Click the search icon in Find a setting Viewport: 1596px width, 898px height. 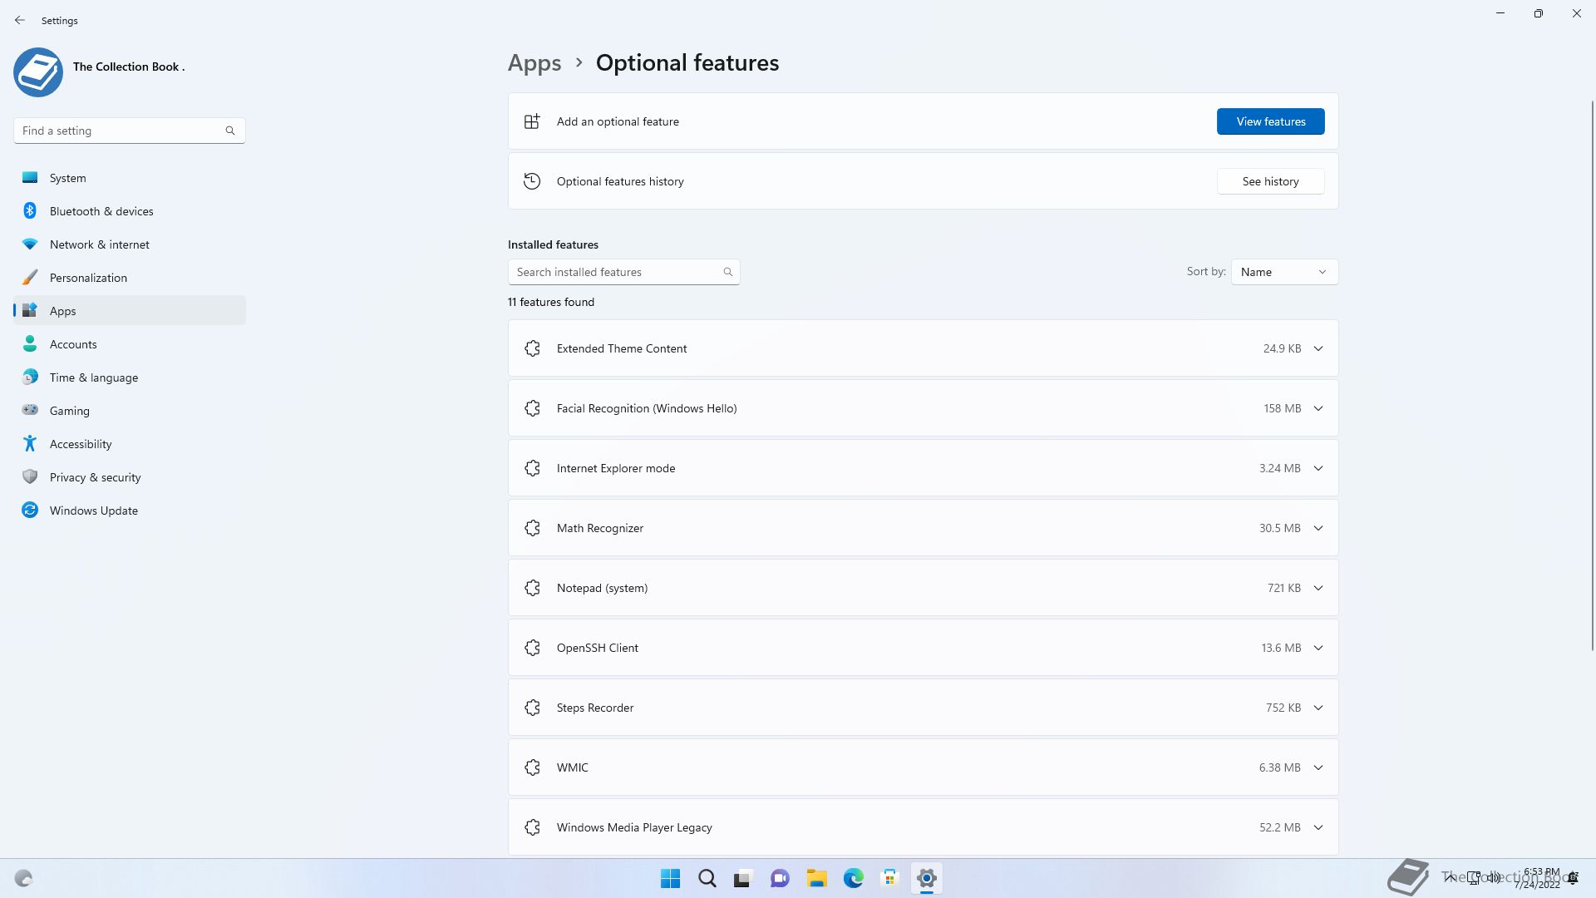coord(230,131)
